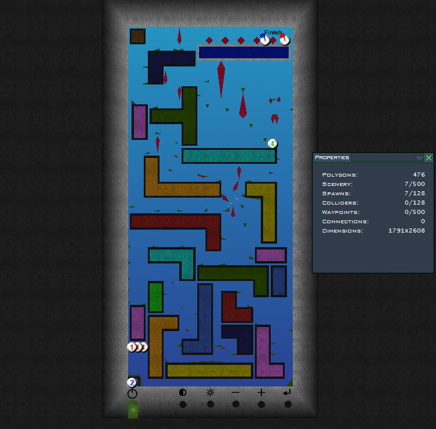The image size is (436, 429).
Task: Click the brown square polygon in the corner
Action: [137, 37]
